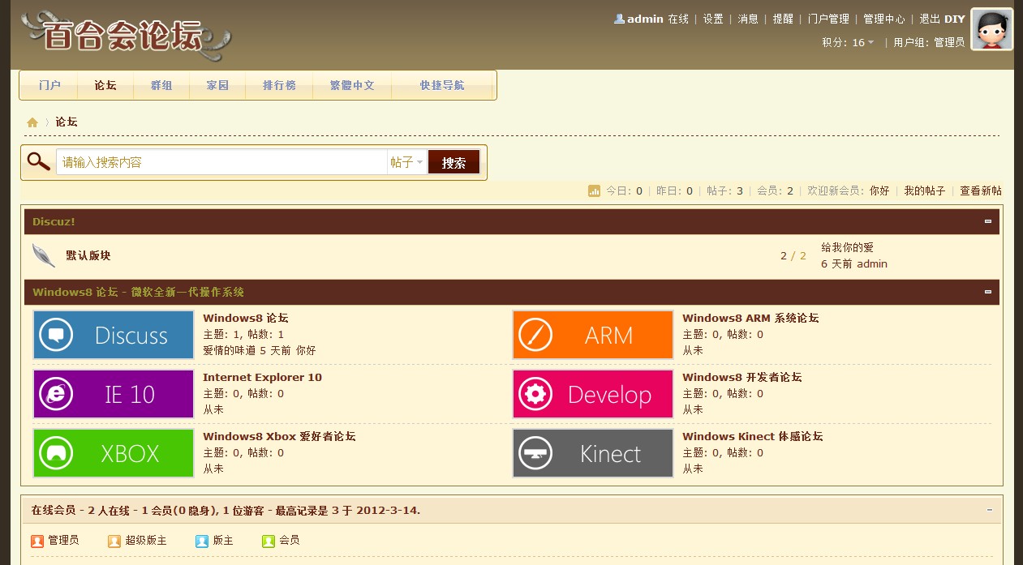Viewport: 1023px width, 565px height.
Task: Click the 百合会论坛 site logo
Action: click(126, 36)
